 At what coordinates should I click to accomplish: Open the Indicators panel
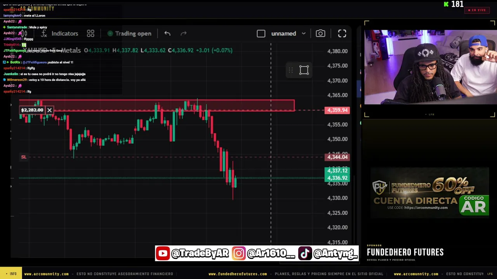coord(59,34)
